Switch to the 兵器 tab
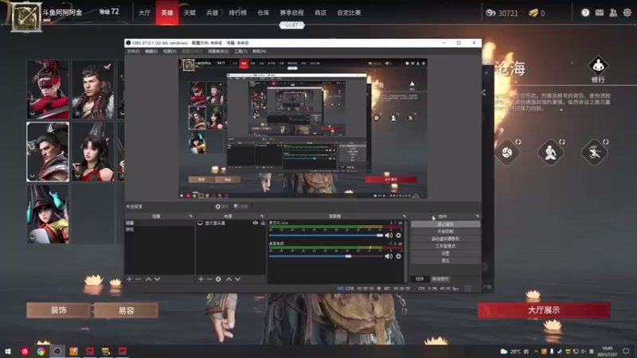 click(x=213, y=13)
